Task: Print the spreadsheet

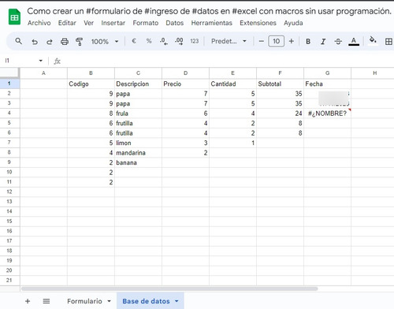Action: (x=65, y=42)
